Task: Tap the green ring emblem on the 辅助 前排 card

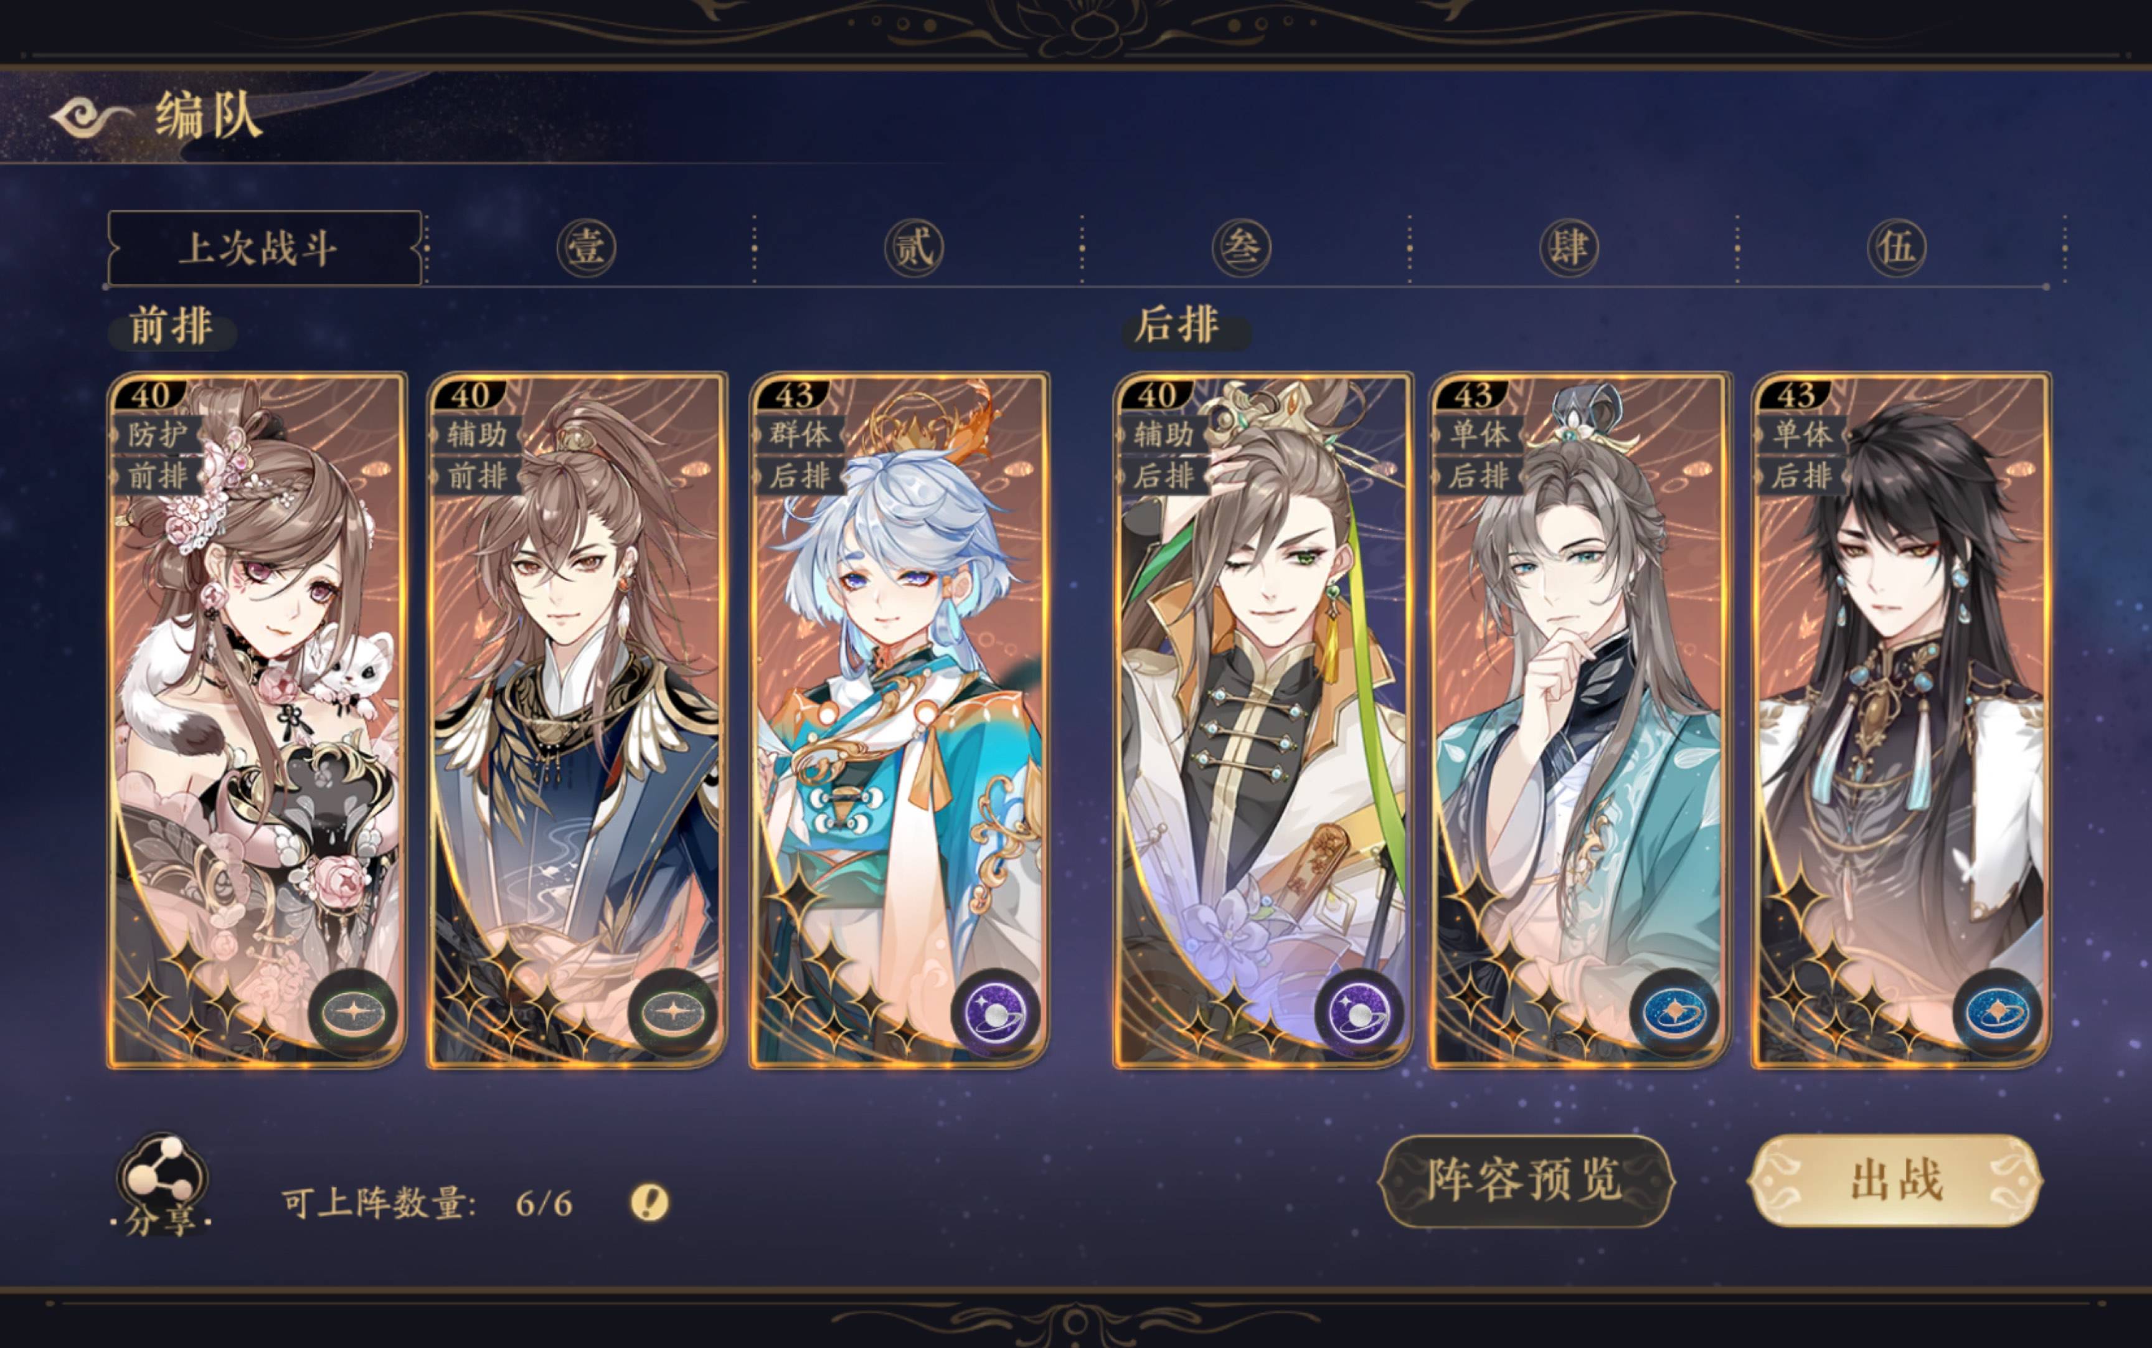Action: (673, 1013)
